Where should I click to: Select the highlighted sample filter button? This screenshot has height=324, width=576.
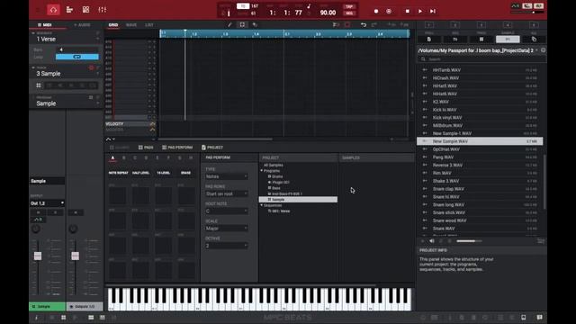tap(508, 40)
